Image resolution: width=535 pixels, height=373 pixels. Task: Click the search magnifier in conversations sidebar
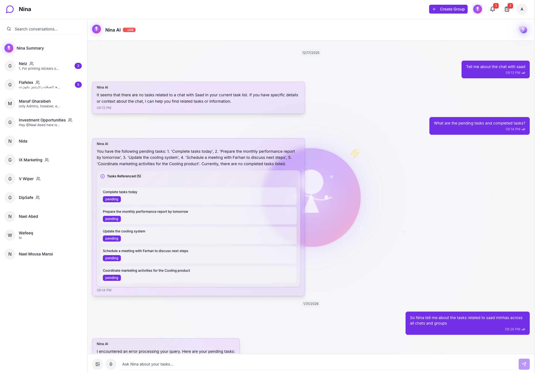(x=9, y=29)
